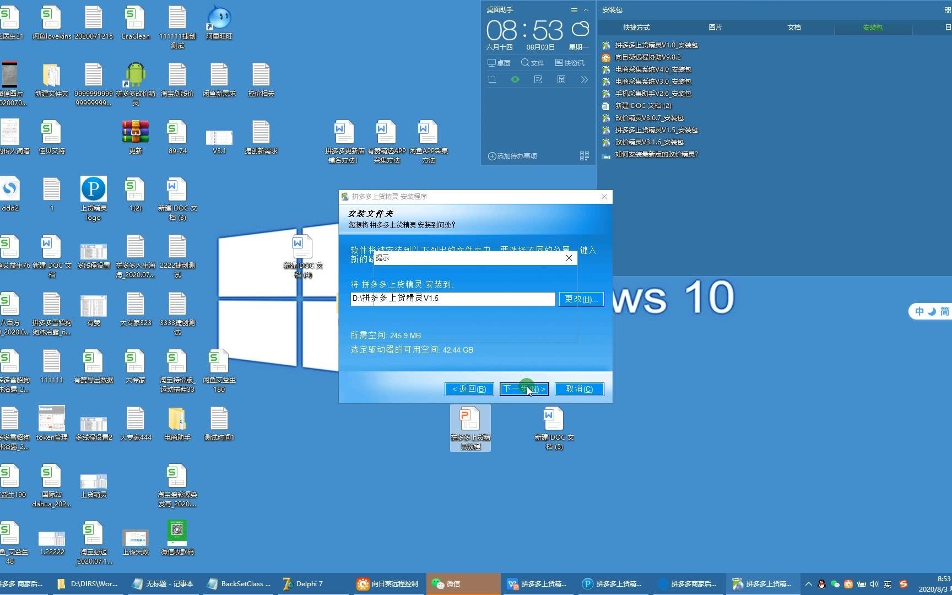
Task: Open the 更新 WinRAR archive icon
Action: tap(136, 138)
